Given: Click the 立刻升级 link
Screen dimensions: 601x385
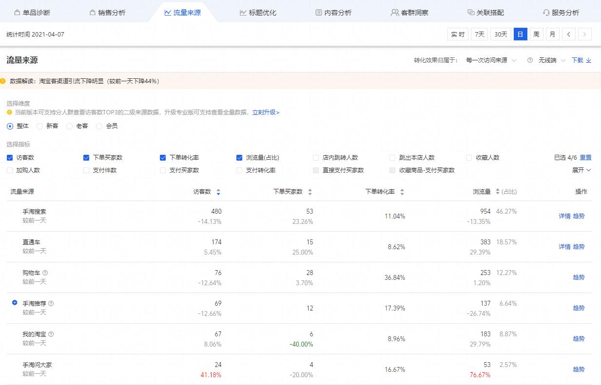Looking at the screenshot, I should click(x=266, y=112).
